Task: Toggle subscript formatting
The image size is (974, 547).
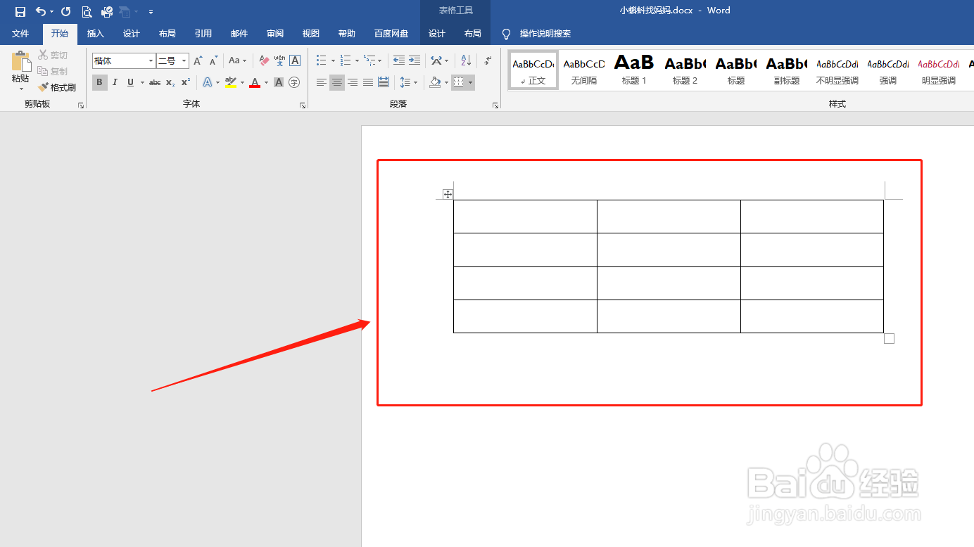Action: tap(170, 82)
